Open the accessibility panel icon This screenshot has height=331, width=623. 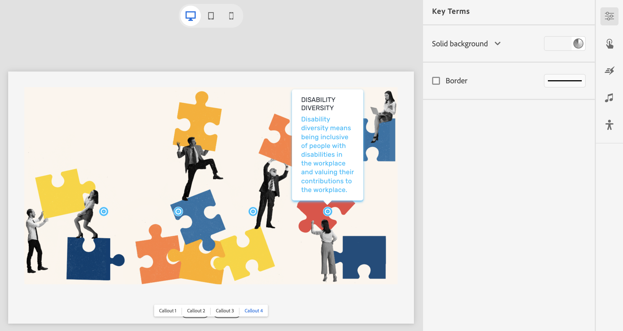pyautogui.click(x=609, y=125)
